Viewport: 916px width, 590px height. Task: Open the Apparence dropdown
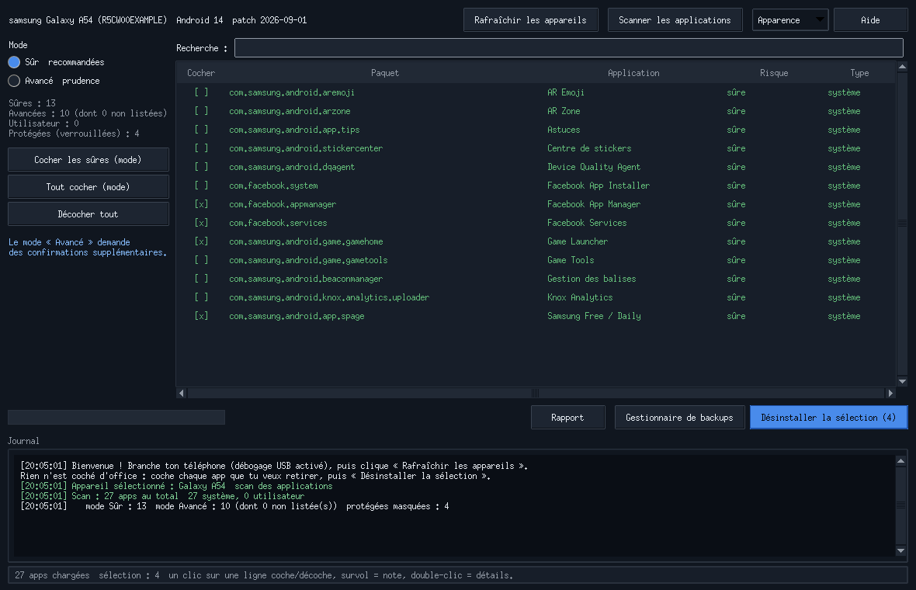pyautogui.click(x=789, y=20)
